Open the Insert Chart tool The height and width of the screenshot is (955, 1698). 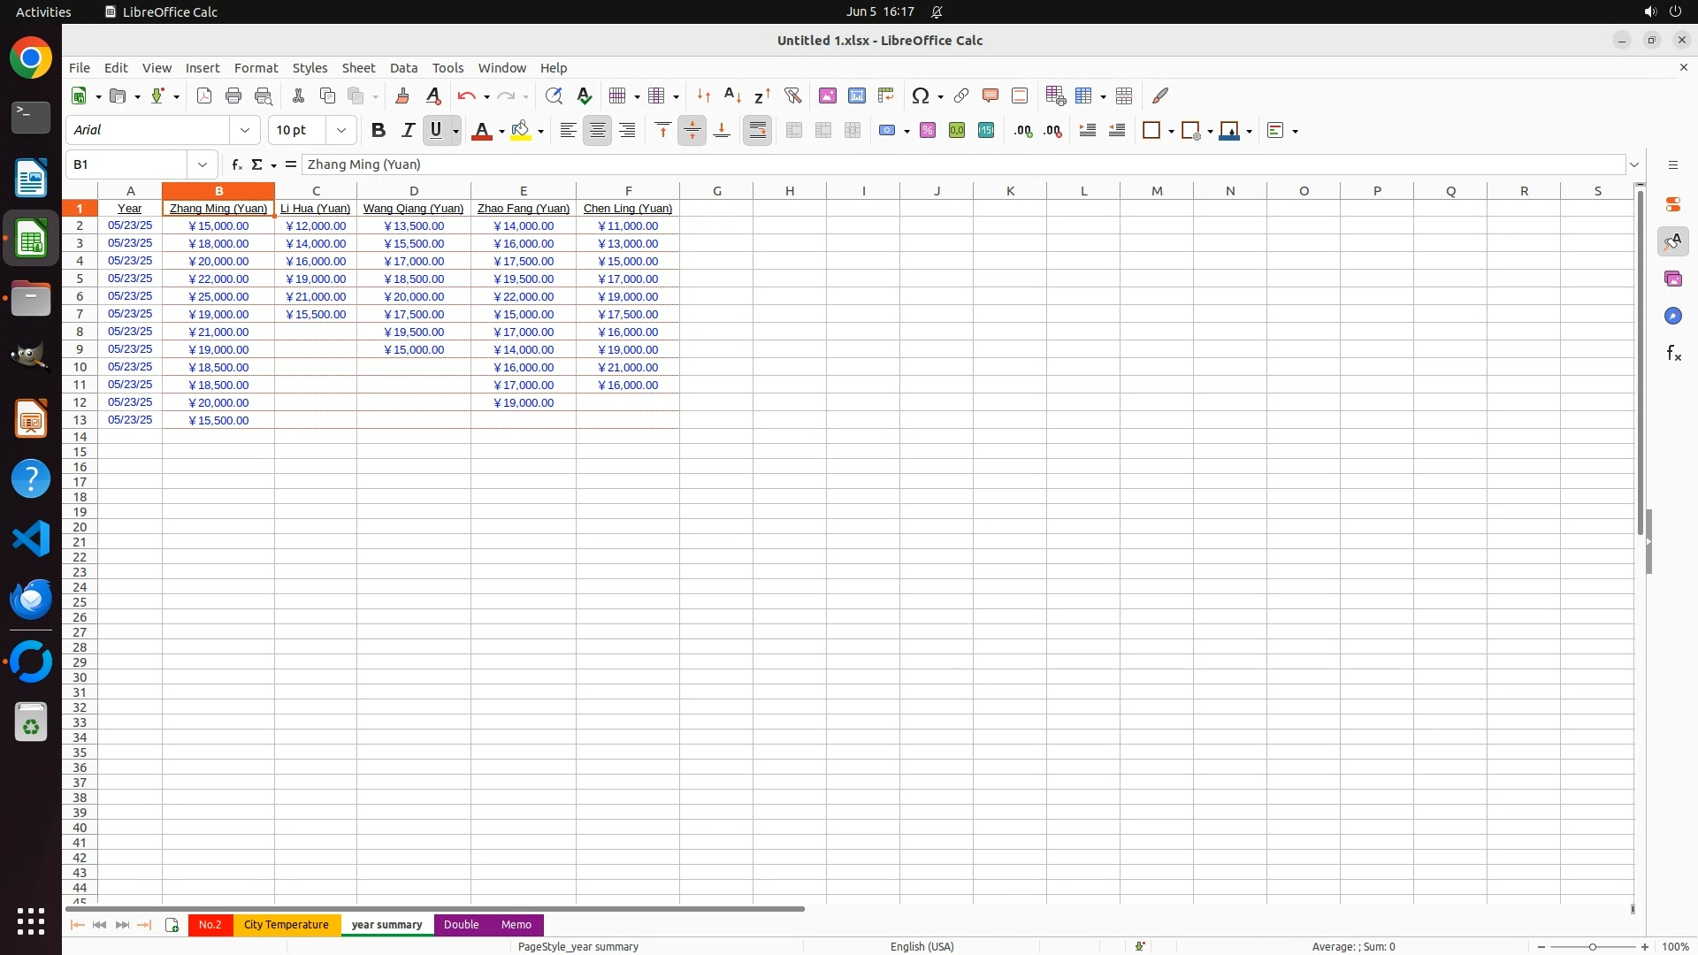pos(856,95)
